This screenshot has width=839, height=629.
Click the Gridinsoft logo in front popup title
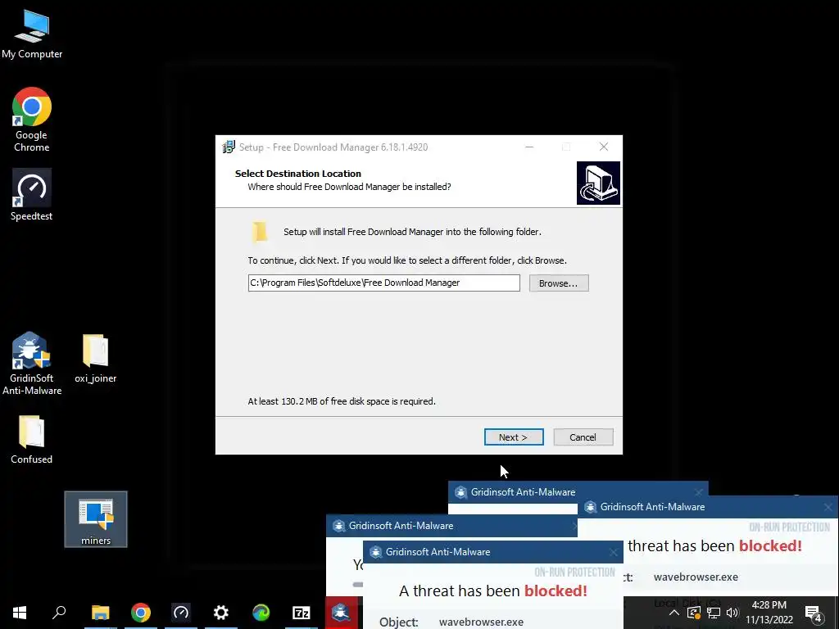click(375, 552)
